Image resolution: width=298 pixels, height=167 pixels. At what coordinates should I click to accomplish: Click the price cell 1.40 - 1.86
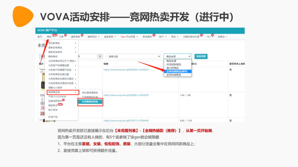185,95
